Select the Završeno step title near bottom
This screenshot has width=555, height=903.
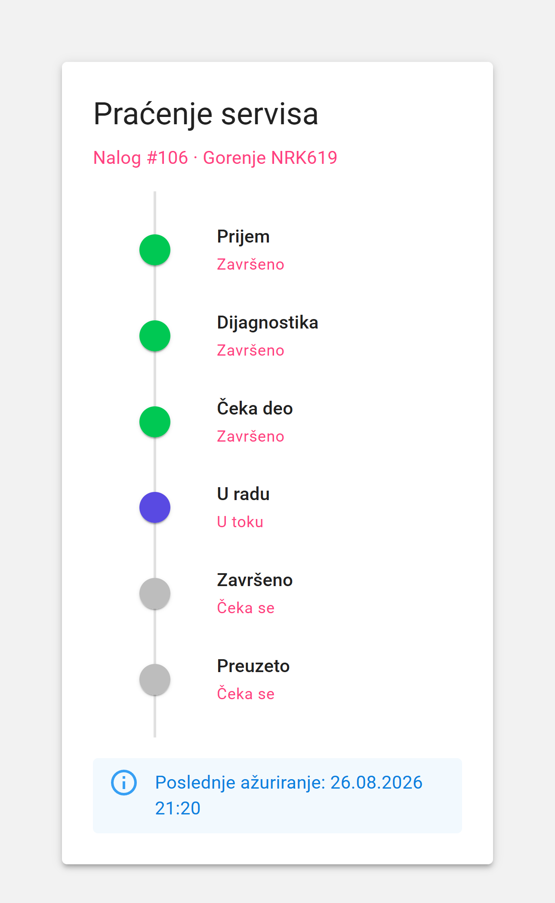255,580
